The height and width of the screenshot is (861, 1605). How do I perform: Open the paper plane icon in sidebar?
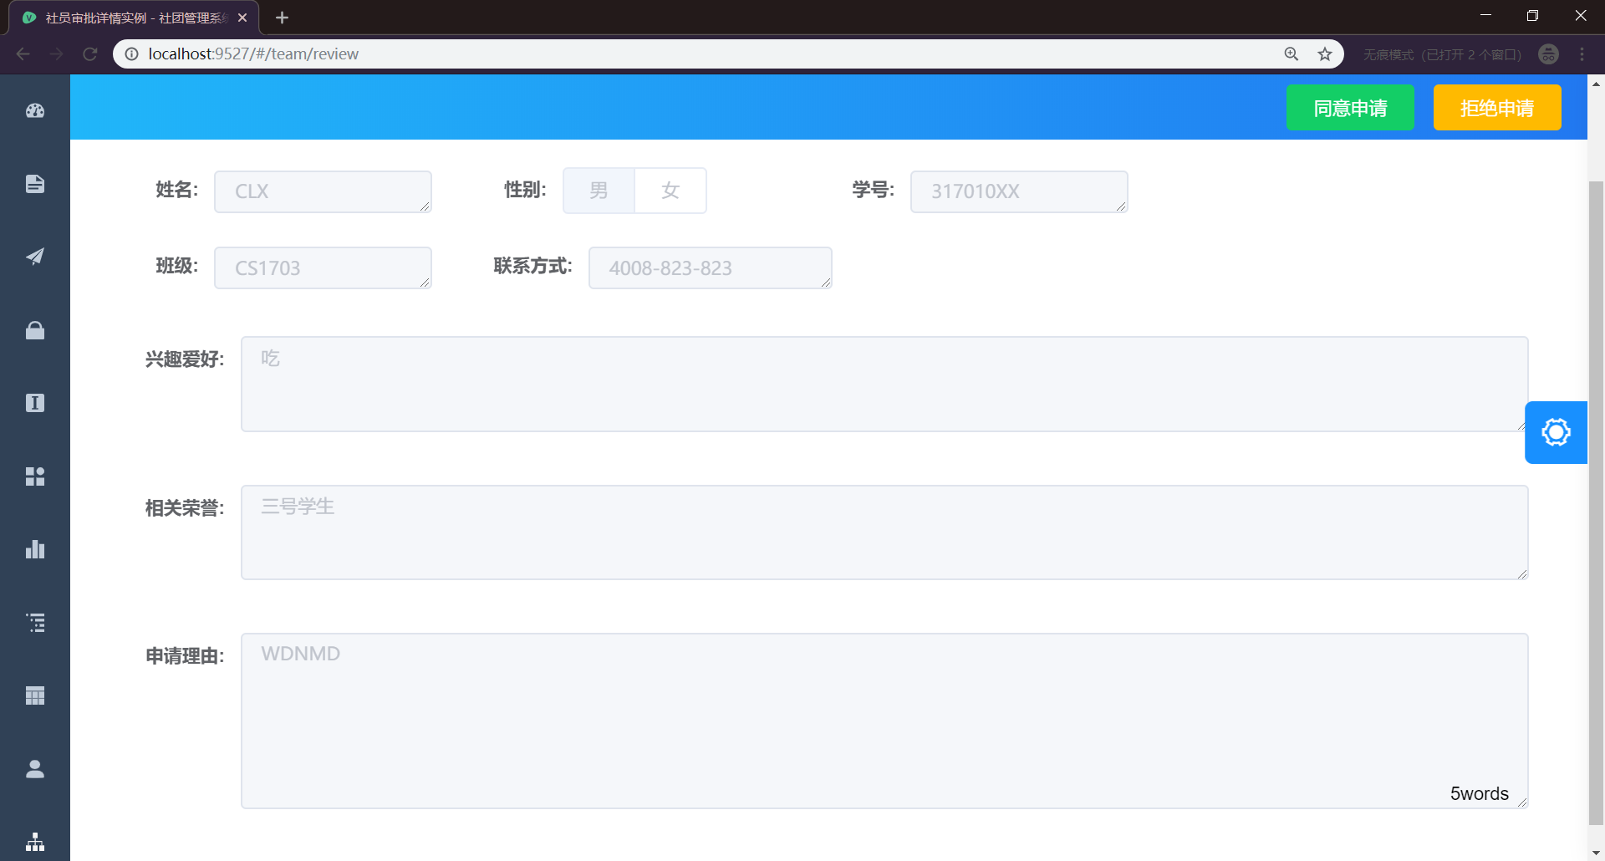click(x=35, y=257)
